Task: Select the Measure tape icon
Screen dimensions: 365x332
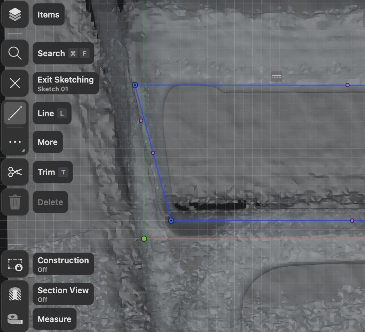Action: 15,319
